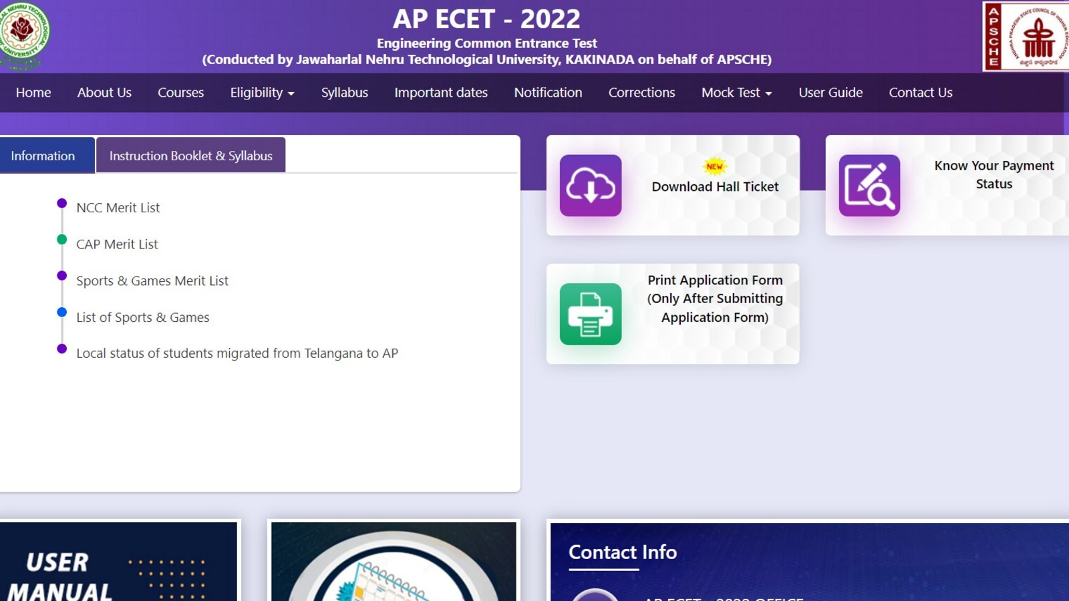Image resolution: width=1069 pixels, height=601 pixels.
Task: Click the Engineering Common Entrance Test subtitle
Action: (486, 43)
